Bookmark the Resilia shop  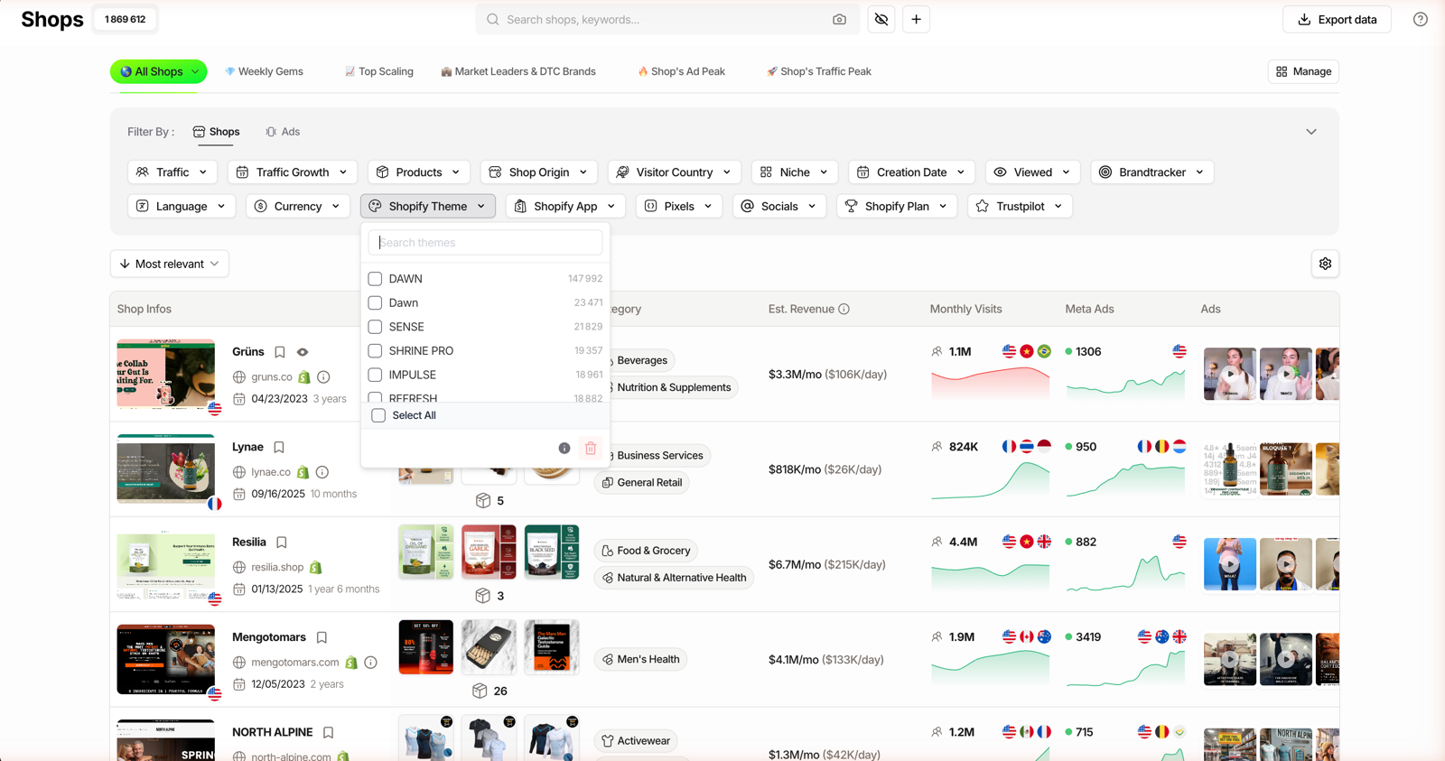pyautogui.click(x=282, y=543)
